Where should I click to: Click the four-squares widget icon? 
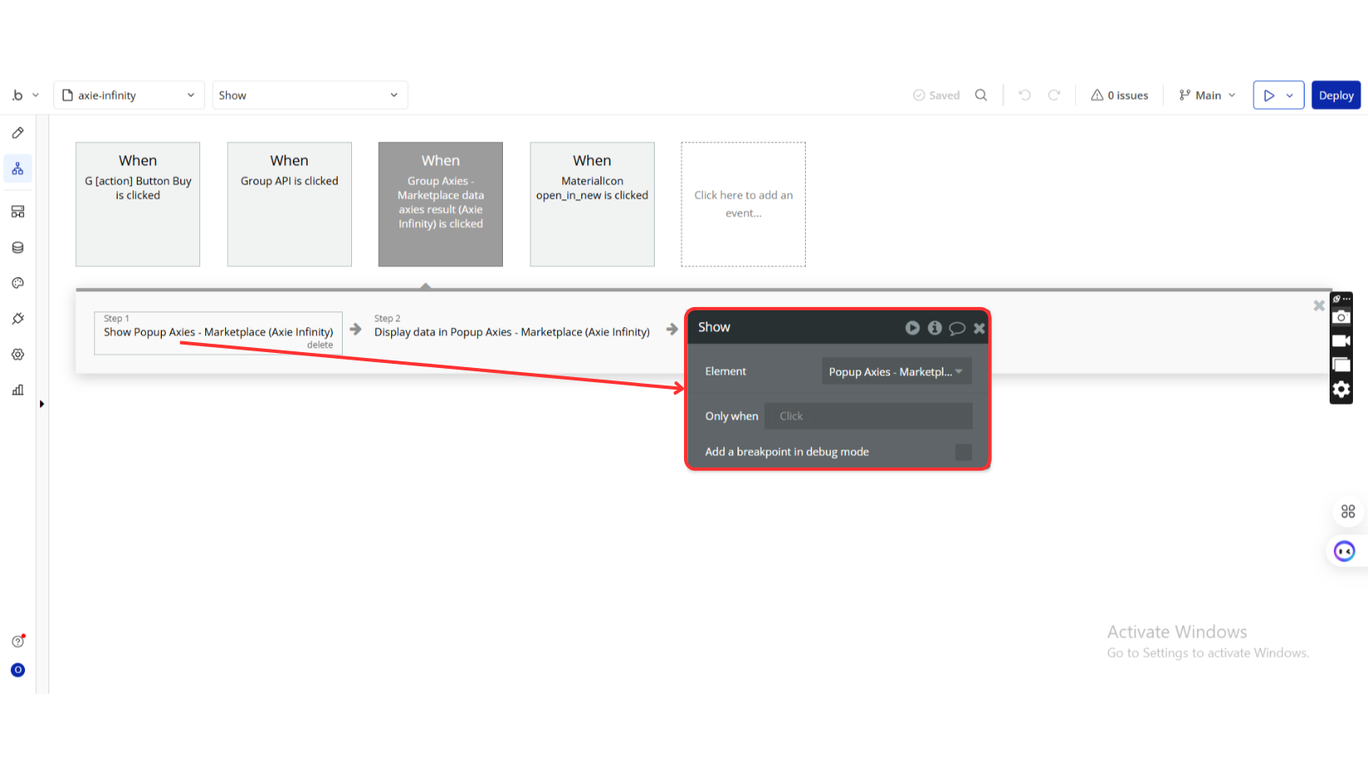click(1348, 511)
